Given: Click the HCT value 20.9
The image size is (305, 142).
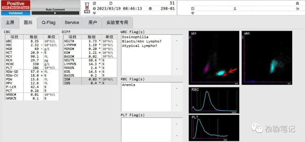Looking at the screenshot, I should tap(34, 53).
